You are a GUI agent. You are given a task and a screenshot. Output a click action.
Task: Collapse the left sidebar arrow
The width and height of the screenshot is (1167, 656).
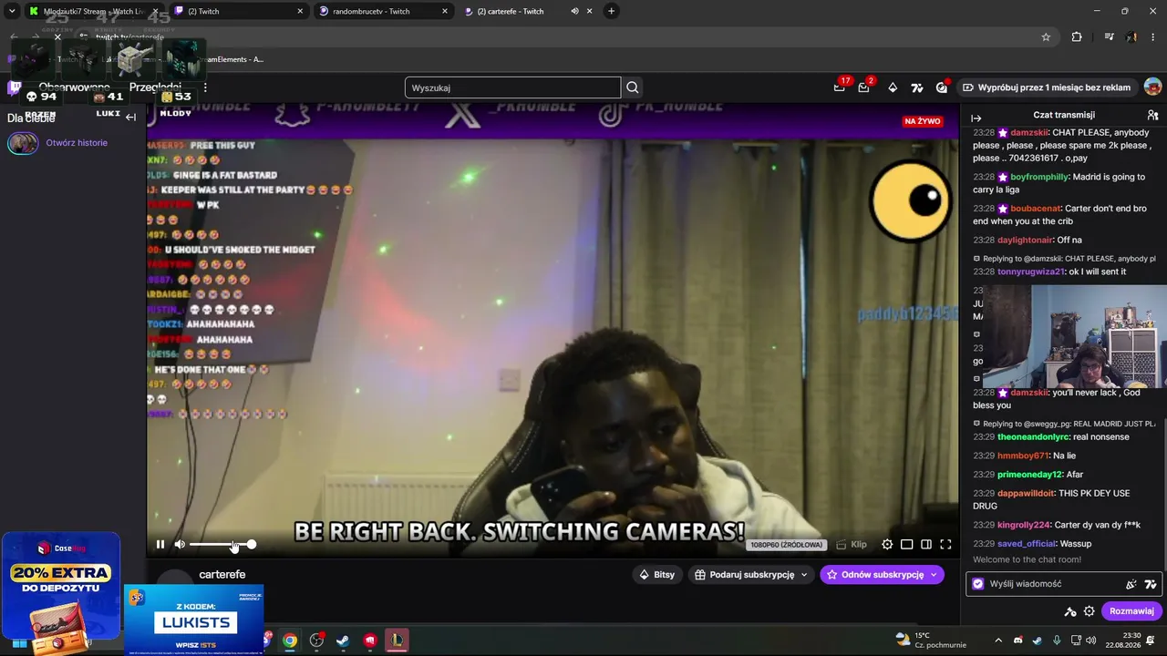pyautogui.click(x=130, y=117)
